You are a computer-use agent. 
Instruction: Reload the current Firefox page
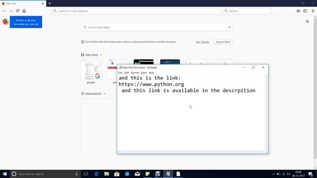(18, 11)
